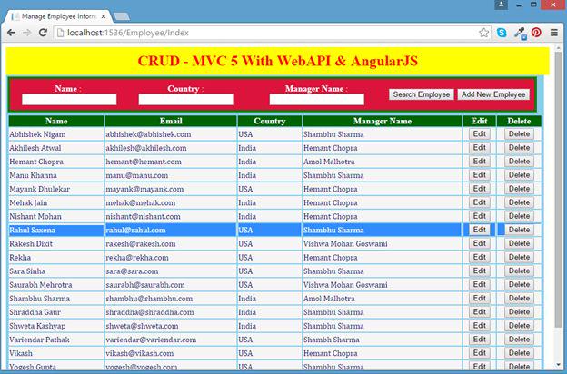
Task: Click the Search Employee button
Action: [422, 94]
